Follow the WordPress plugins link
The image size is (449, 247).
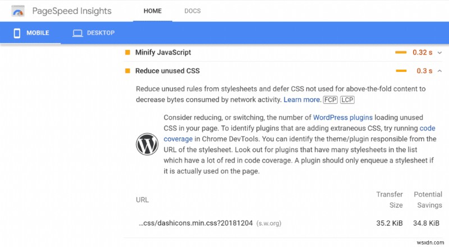point(343,117)
